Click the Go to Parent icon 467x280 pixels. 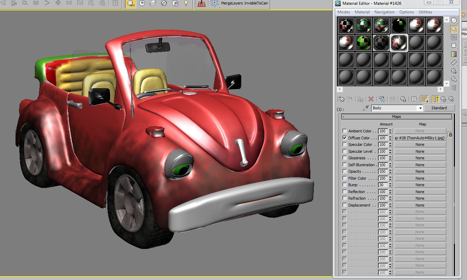click(x=444, y=99)
